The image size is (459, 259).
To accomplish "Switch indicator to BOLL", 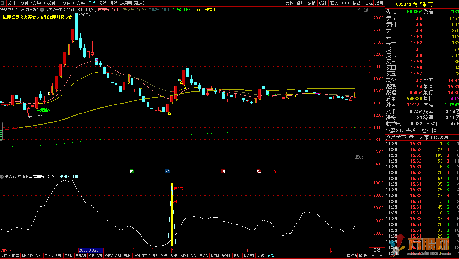I will click(226, 256).
